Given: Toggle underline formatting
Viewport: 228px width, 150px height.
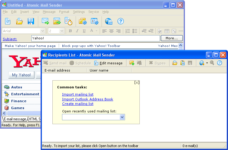Looking at the screenshot, I should point(84,31).
